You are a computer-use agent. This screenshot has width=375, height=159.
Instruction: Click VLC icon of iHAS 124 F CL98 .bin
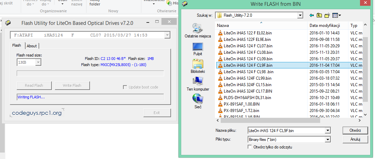point(220,72)
